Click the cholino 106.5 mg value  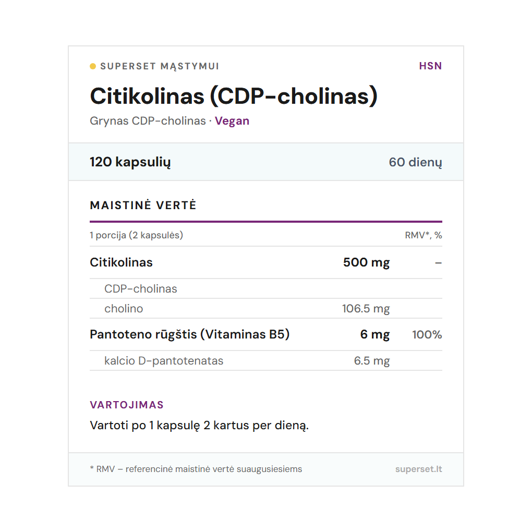pos(366,309)
